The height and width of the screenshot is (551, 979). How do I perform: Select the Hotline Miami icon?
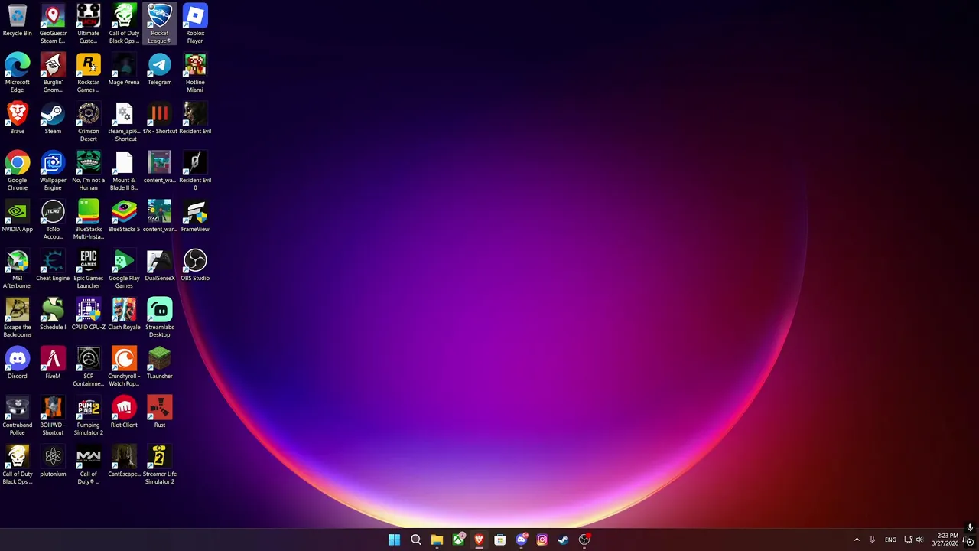tap(195, 73)
